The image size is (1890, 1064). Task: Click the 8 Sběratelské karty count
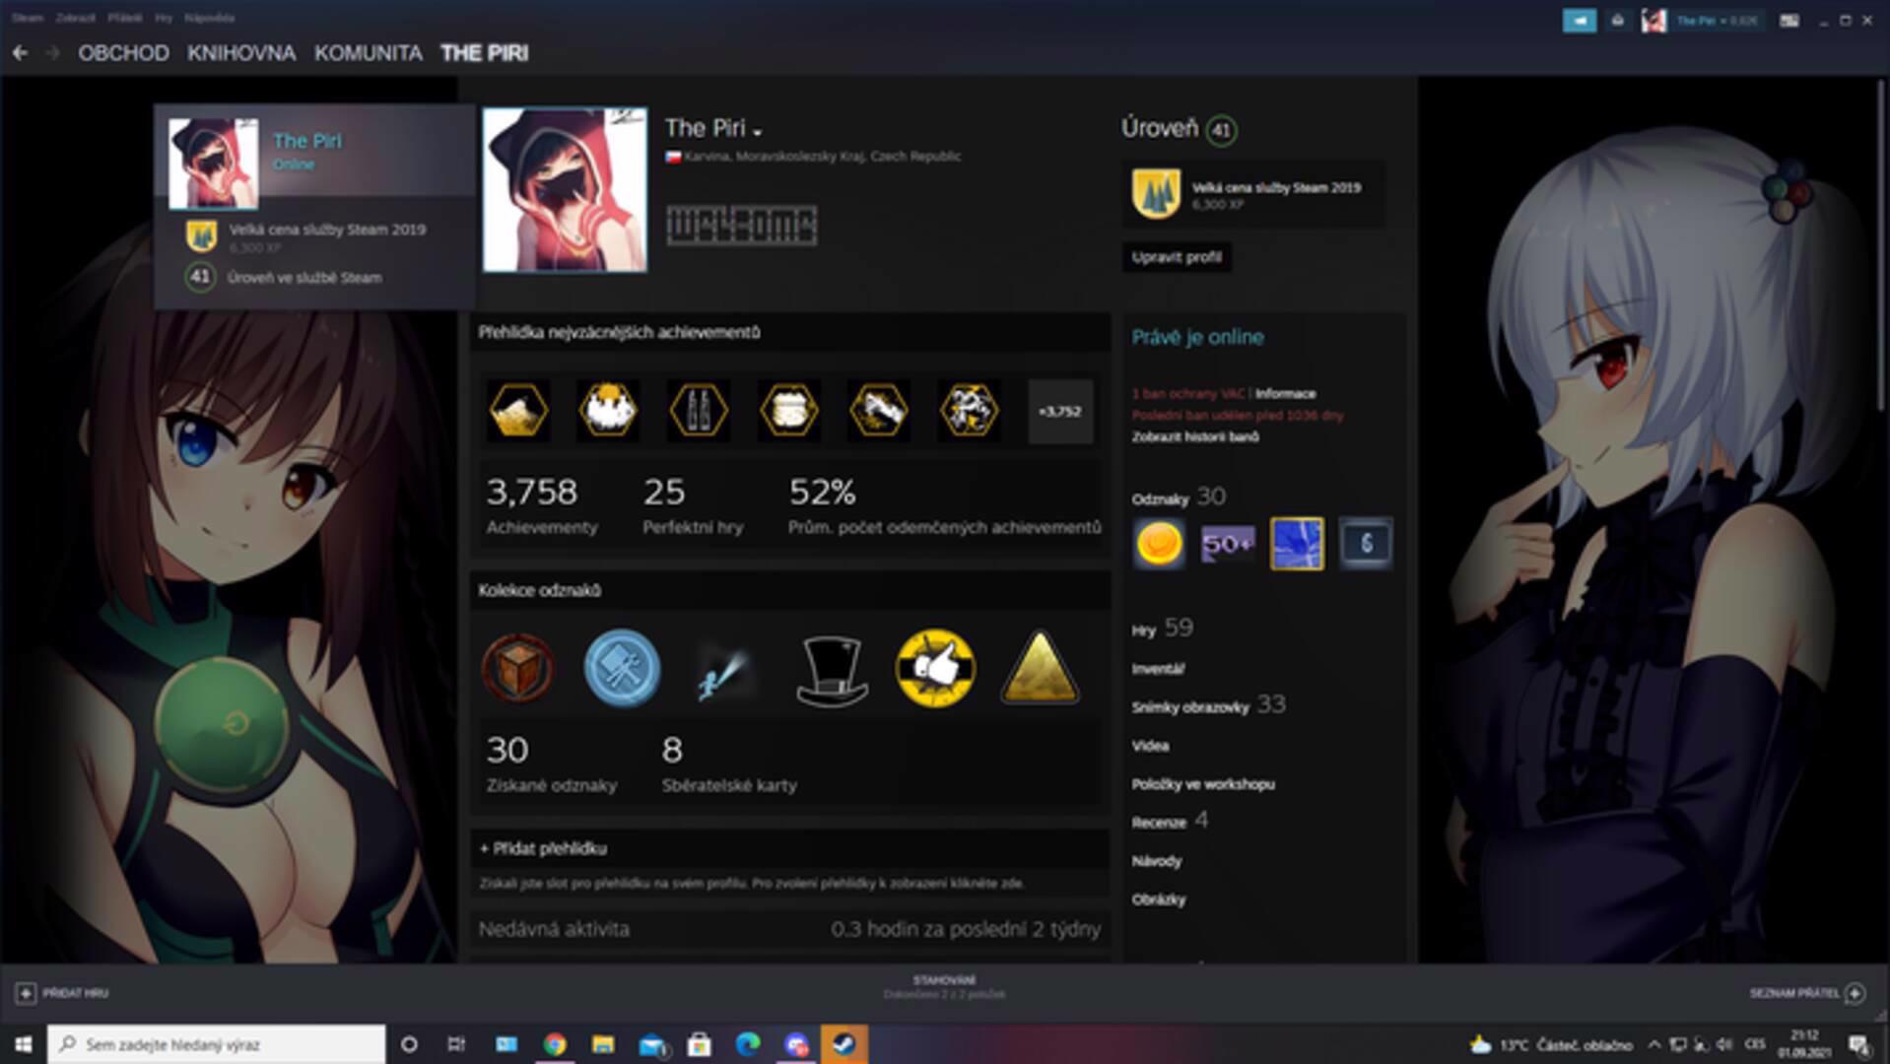729,765
